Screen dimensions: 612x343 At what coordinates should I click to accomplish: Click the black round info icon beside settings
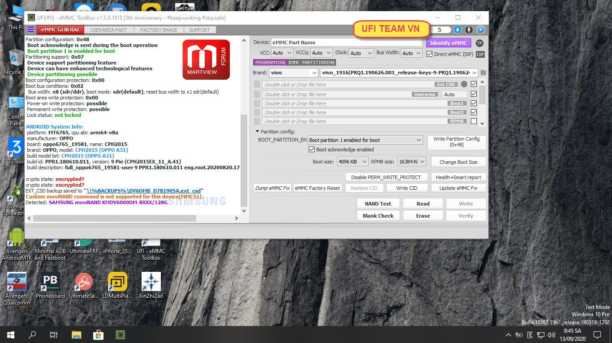[469, 30]
